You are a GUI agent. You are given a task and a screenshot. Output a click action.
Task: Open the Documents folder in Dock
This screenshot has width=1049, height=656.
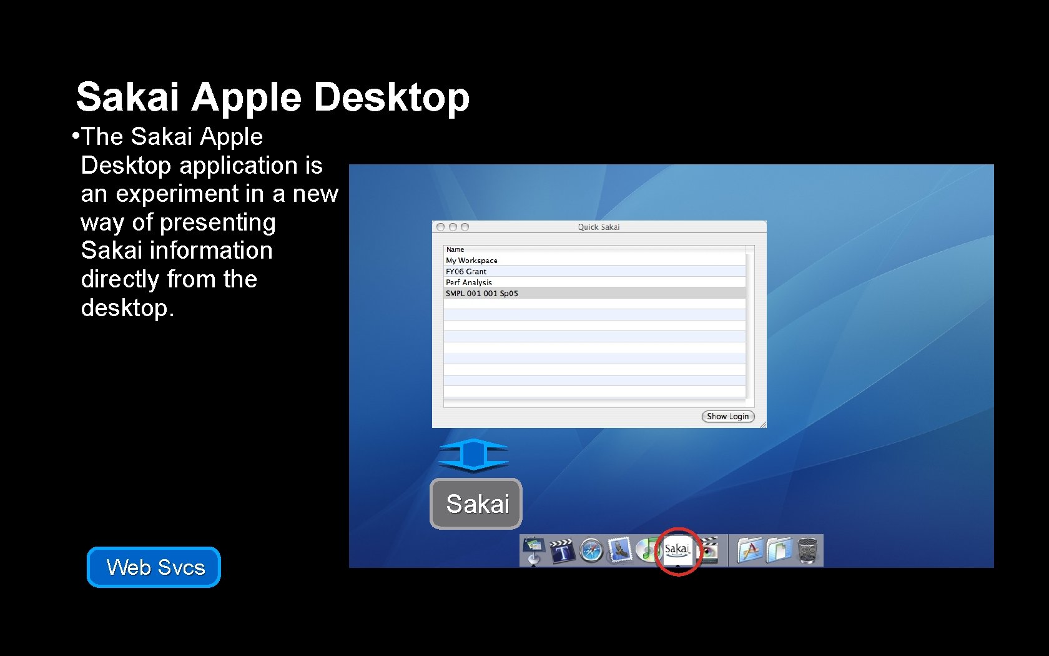779,550
